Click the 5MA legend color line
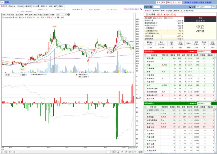The height and width of the screenshot is (154, 217). pos(35,10)
